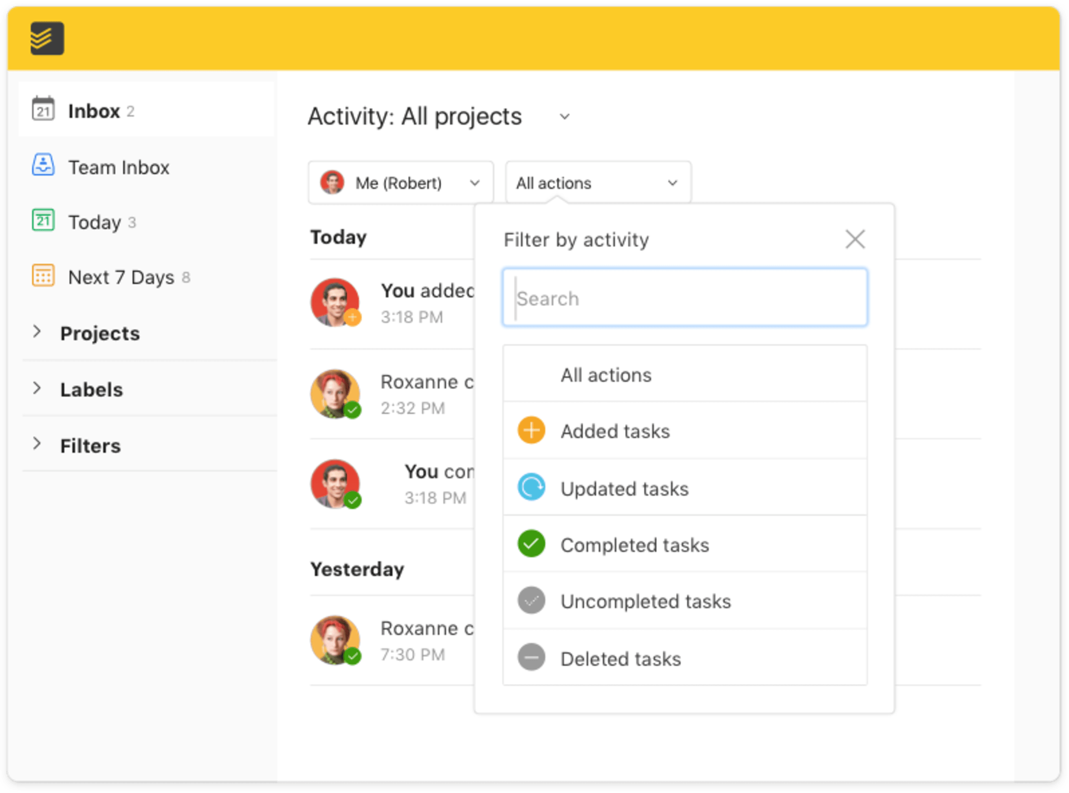Image resolution: width=1069 pixels, height=793 pixels.
Task: Click the 'Filter by activity' title
Action: pos(576,239)
